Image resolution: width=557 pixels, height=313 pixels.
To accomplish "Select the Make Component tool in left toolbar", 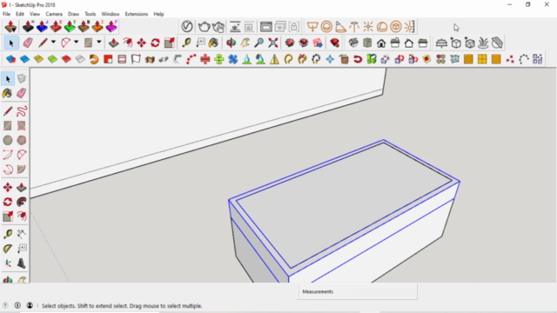I will [22, 79].
